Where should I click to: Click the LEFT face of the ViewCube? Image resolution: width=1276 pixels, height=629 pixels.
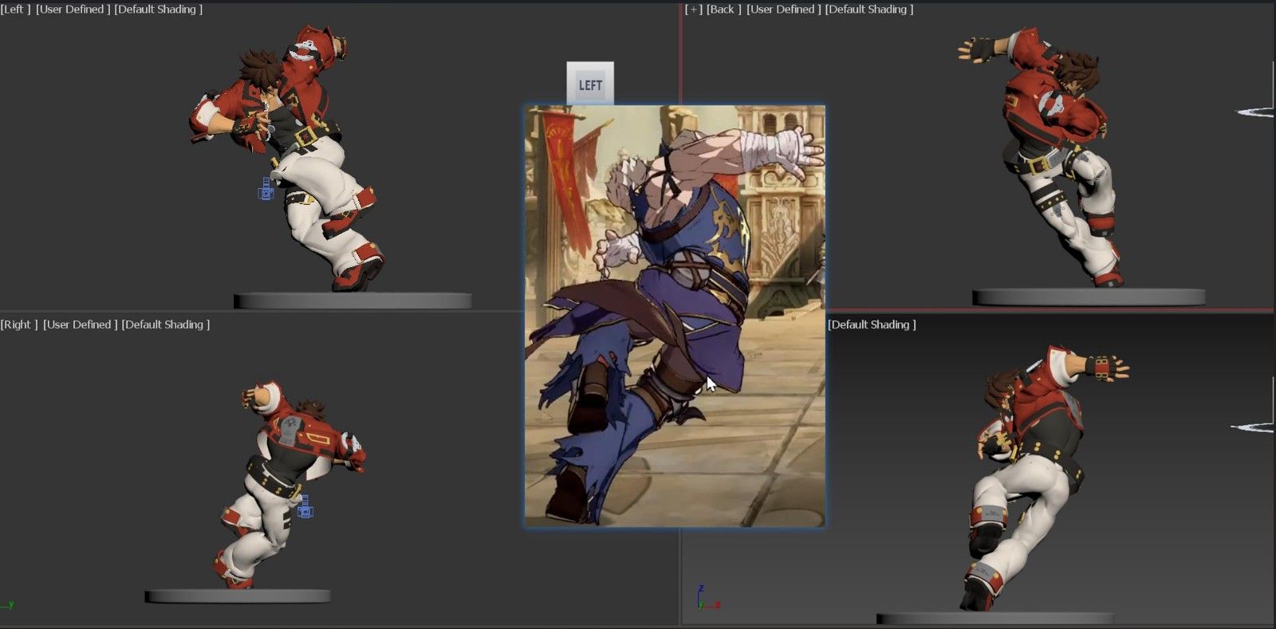[590, 84]
